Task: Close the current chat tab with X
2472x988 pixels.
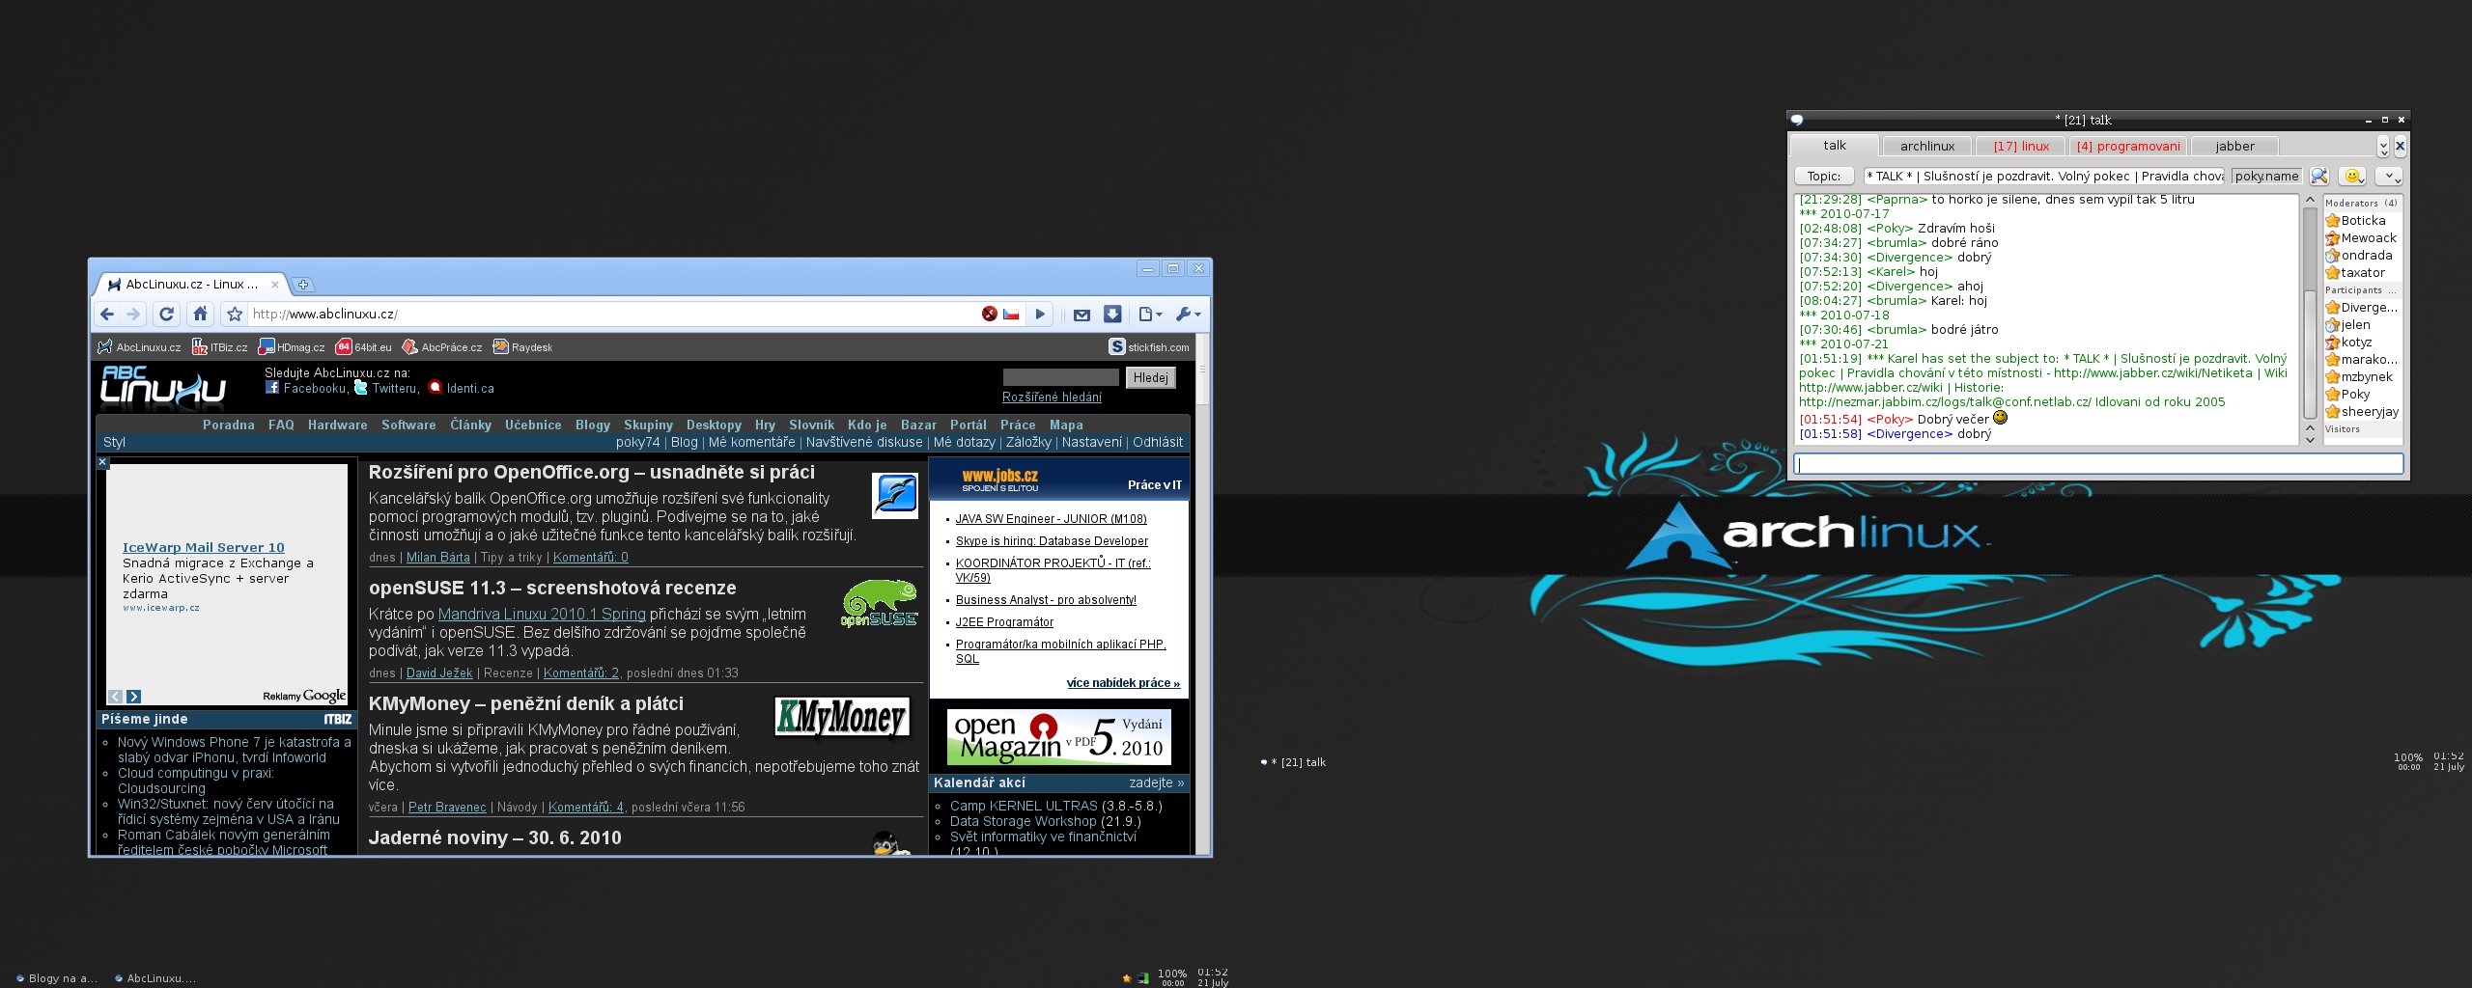Action: (x=2400, y=147)
